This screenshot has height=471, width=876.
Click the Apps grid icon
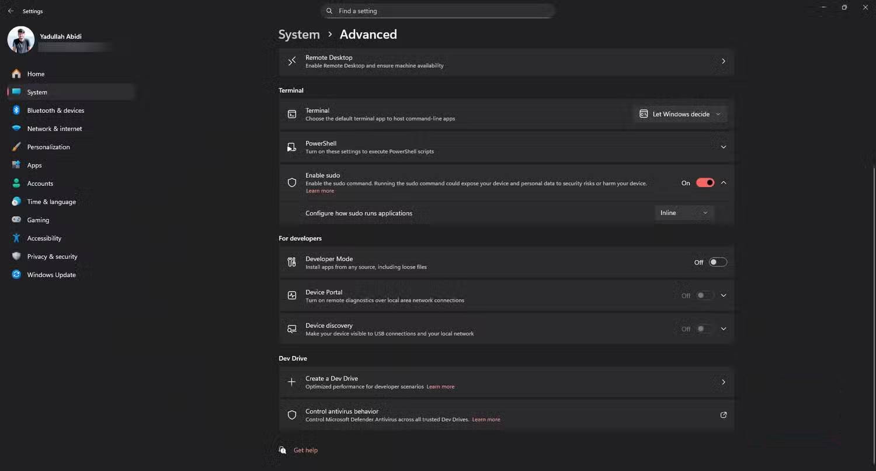coord(16,165)
